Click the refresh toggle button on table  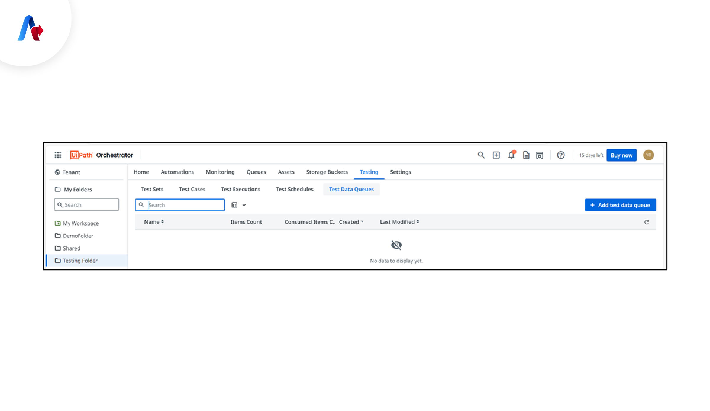pyautogui.click(x=646, y=222)
